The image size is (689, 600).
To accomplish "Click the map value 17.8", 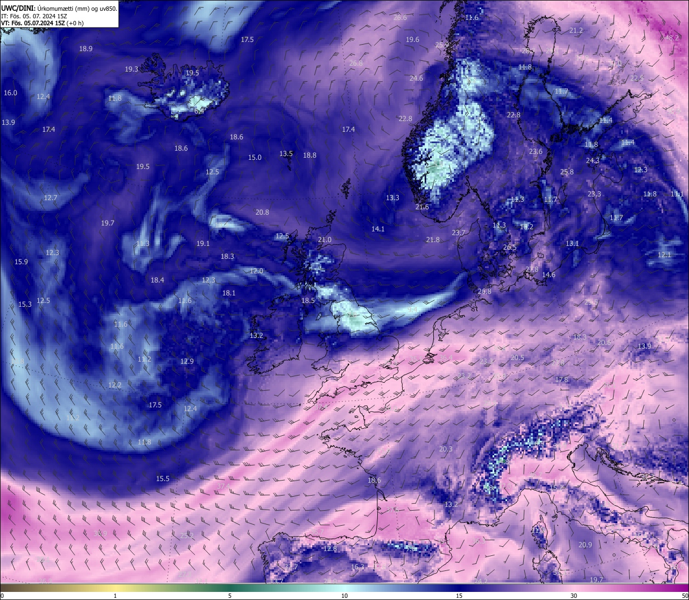I will [561, 379].
